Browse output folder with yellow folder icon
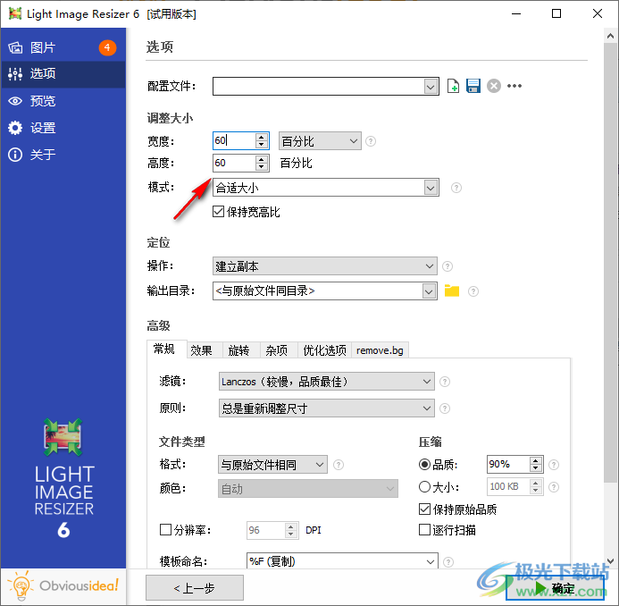Viewport: 619px width, 606px height. point(452,290)
